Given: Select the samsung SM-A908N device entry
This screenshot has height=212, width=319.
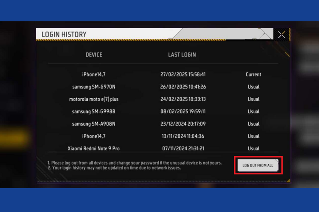Looking at the screenshot, I should click(x=94, y=124).
